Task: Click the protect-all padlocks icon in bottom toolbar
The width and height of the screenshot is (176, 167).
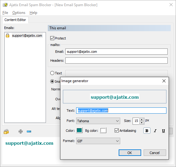Action: (x=6, y=132)
